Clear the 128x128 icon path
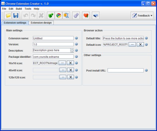The height and width of the screenshot is (131, 157). [x=71, y=77]
